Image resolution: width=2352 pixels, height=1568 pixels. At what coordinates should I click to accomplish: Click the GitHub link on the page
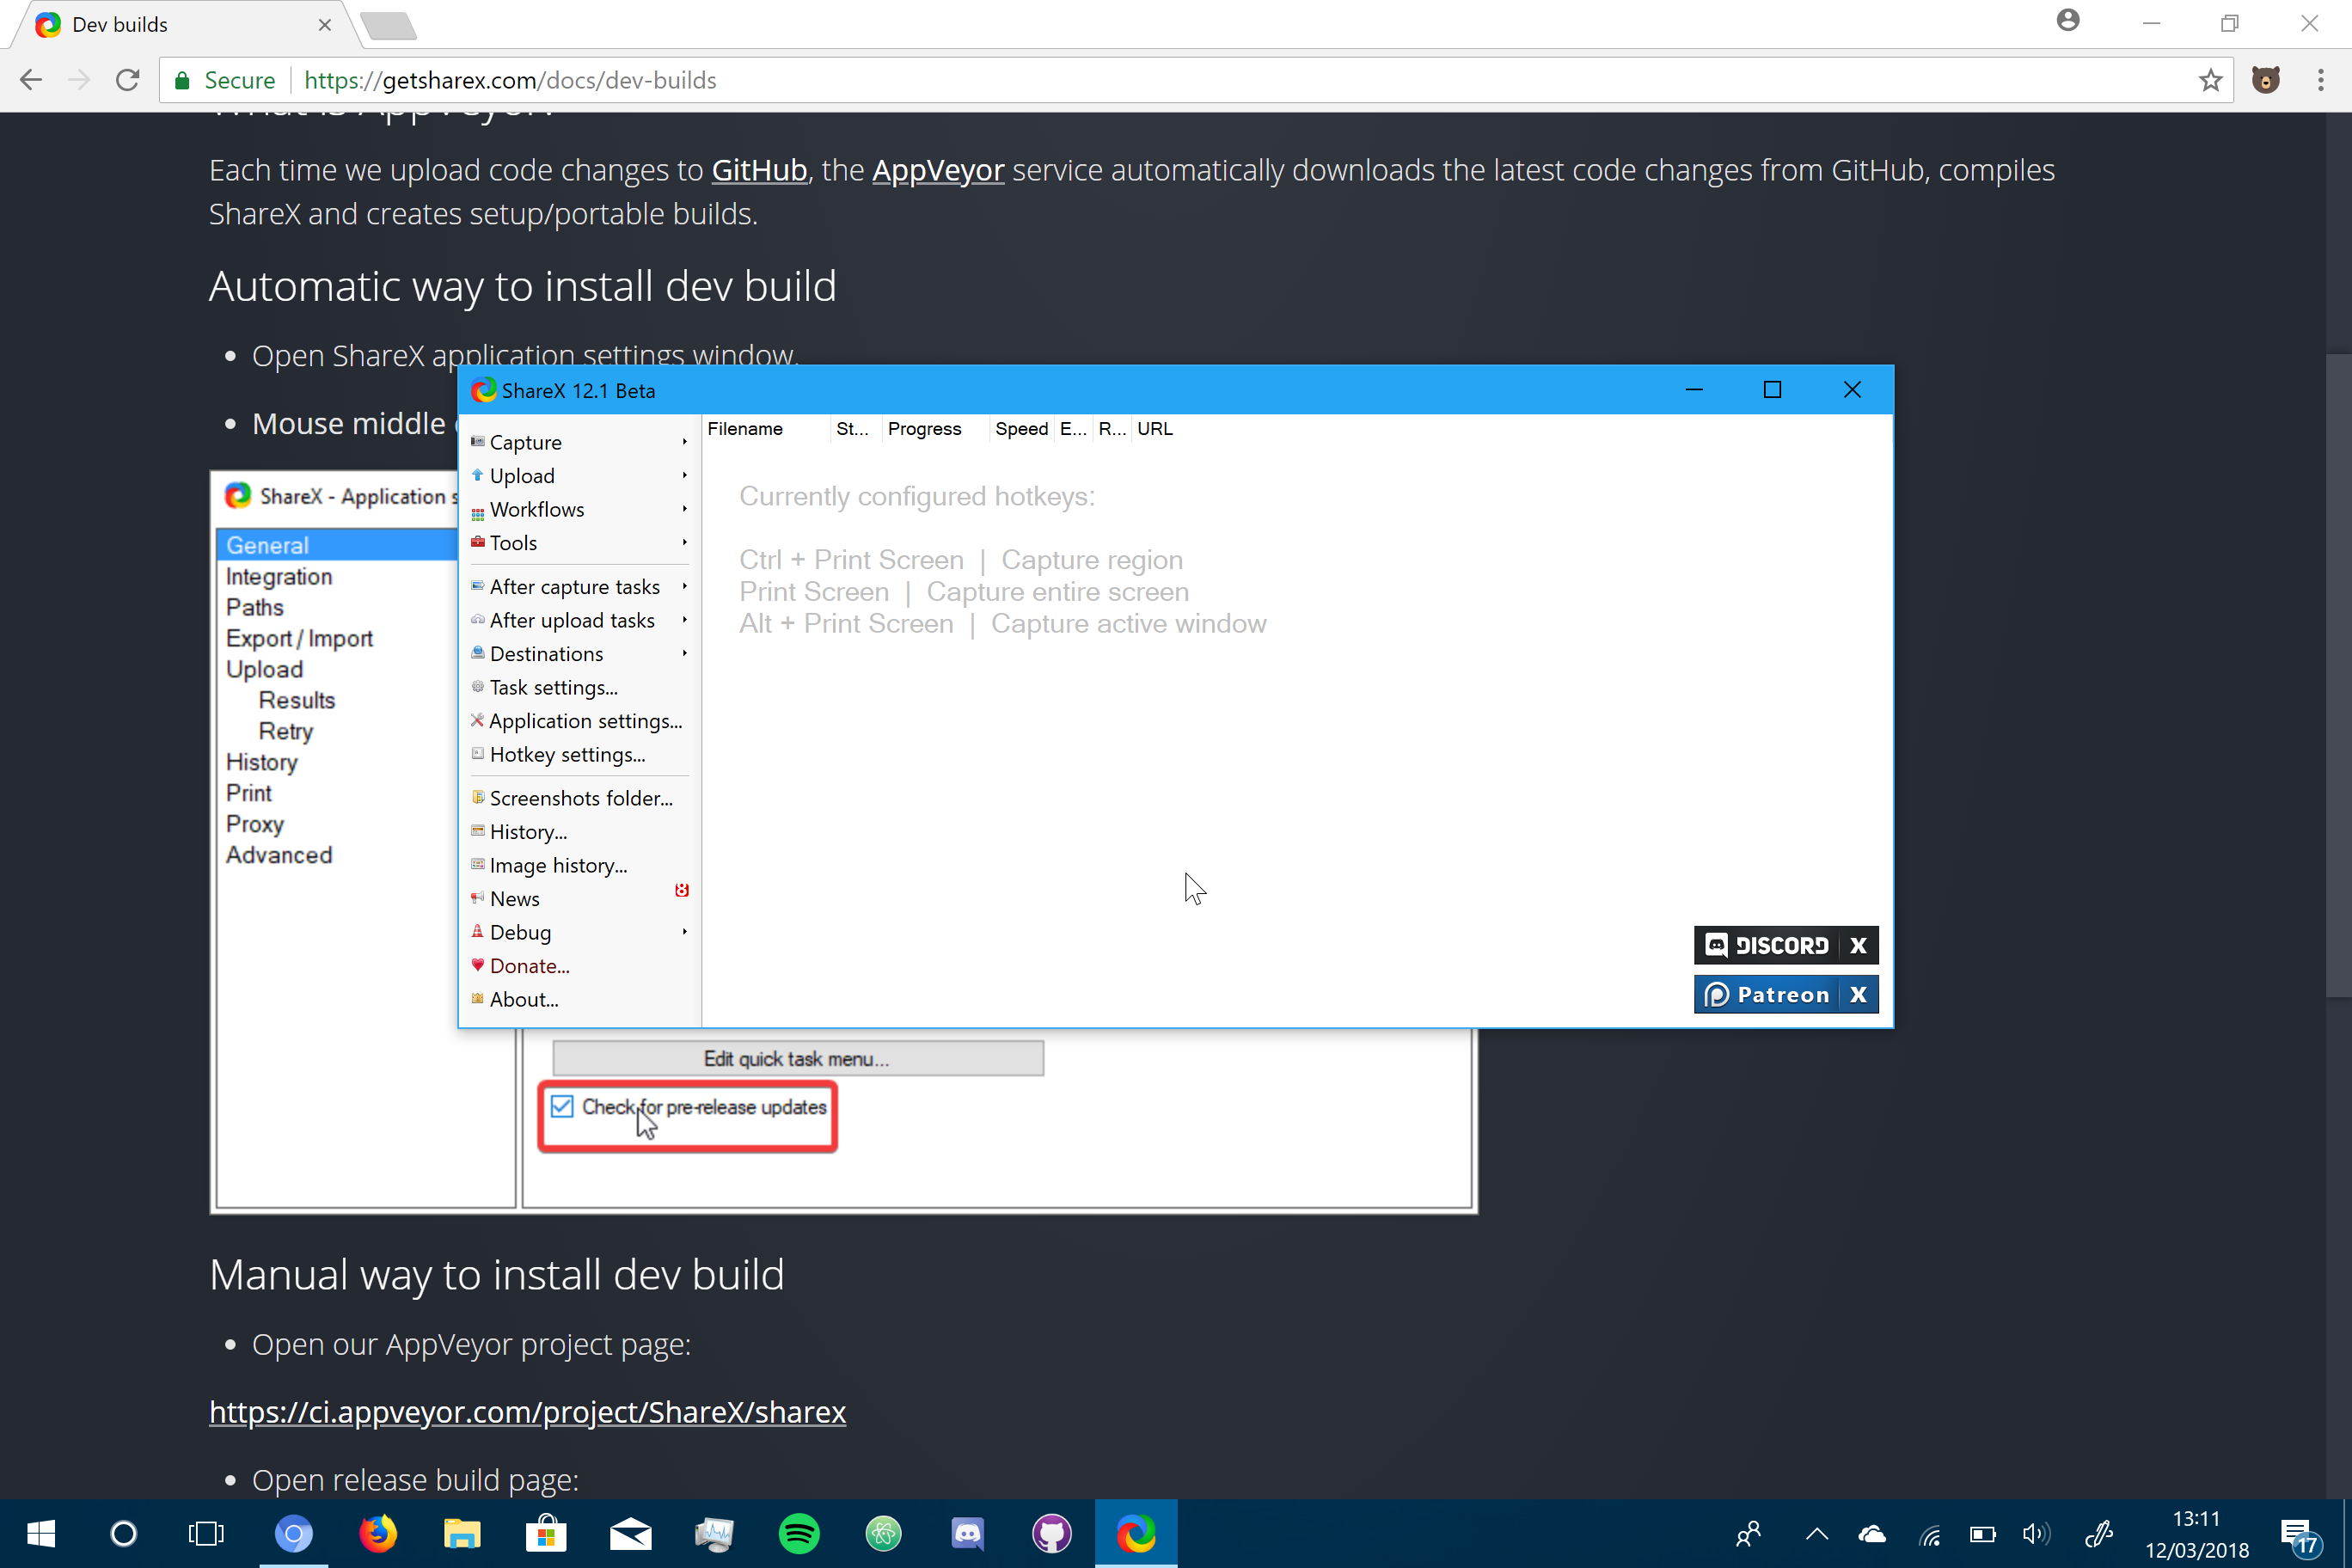click(x=759, y=170)
